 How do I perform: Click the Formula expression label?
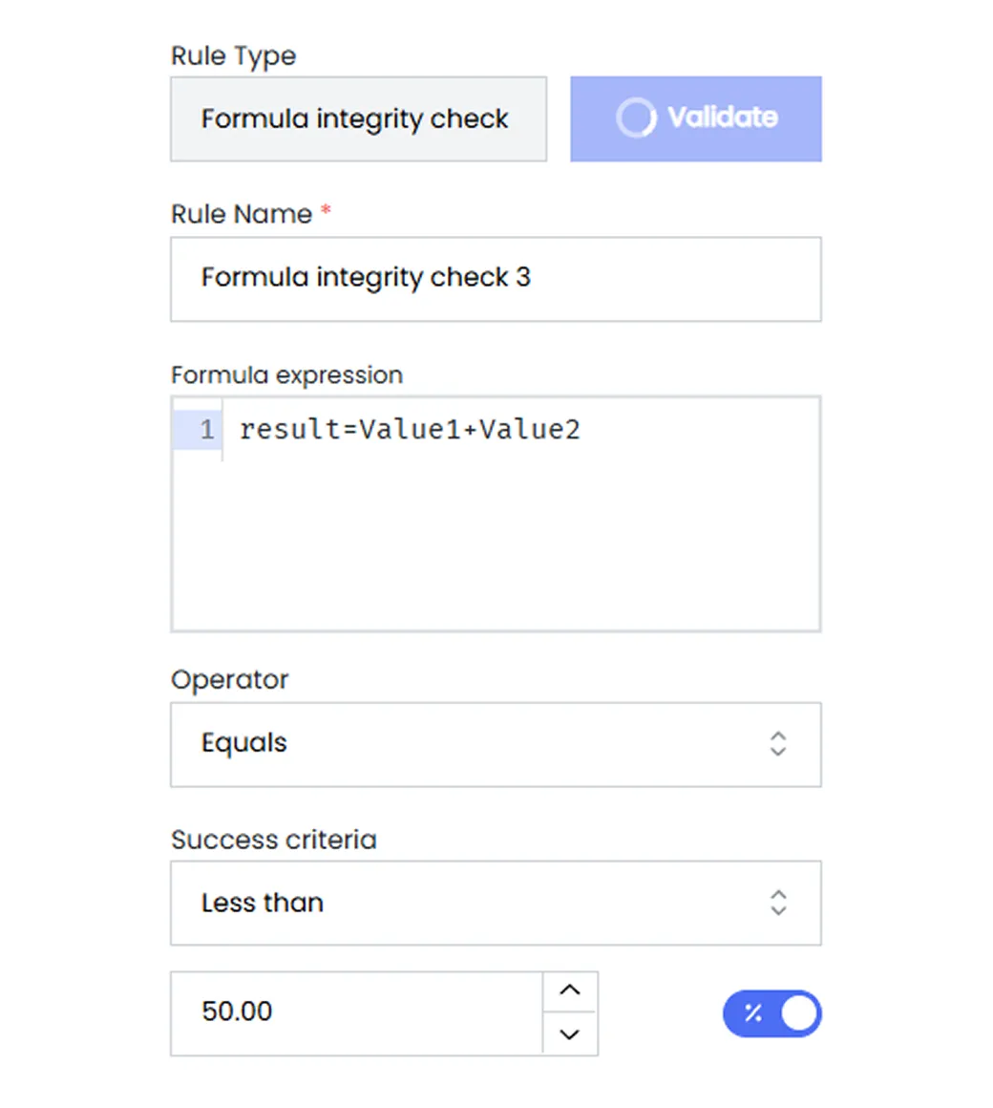pos(286,375)
